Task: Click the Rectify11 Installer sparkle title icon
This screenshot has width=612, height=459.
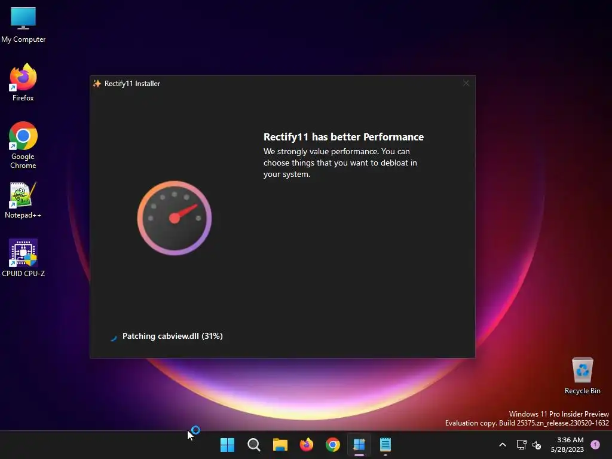Action: click(x=97, y=84)
